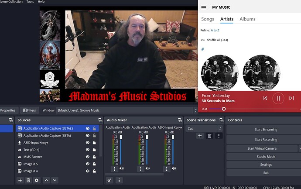This screenshot has width=301, height=189.
Task: Click the trash icon in Sources panel
Action: point(28,180)
